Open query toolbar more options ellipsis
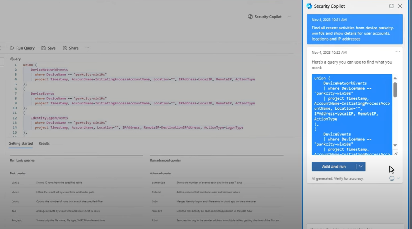 point(87,48)
